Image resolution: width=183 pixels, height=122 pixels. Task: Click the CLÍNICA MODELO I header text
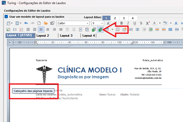[90, 70]
